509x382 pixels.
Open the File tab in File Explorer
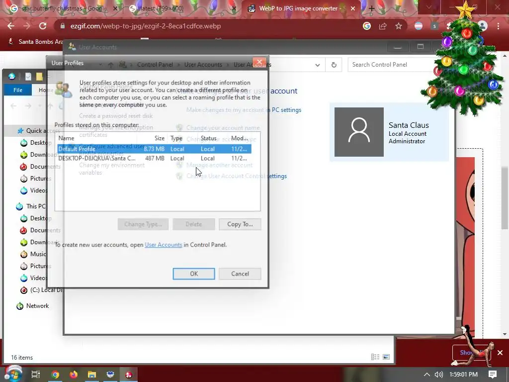(18, 90)
